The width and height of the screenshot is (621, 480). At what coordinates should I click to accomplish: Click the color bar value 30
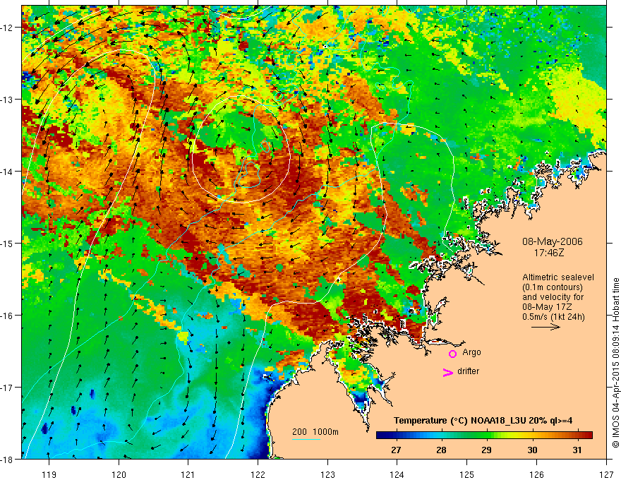pyautogui.click(x=532, y=450)
